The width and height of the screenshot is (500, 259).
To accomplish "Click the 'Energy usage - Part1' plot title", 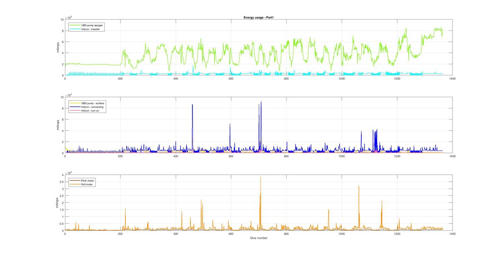I will pyautogui.click(x=258, y=17).
